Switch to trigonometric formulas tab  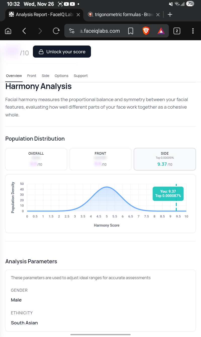coord(122,15)
